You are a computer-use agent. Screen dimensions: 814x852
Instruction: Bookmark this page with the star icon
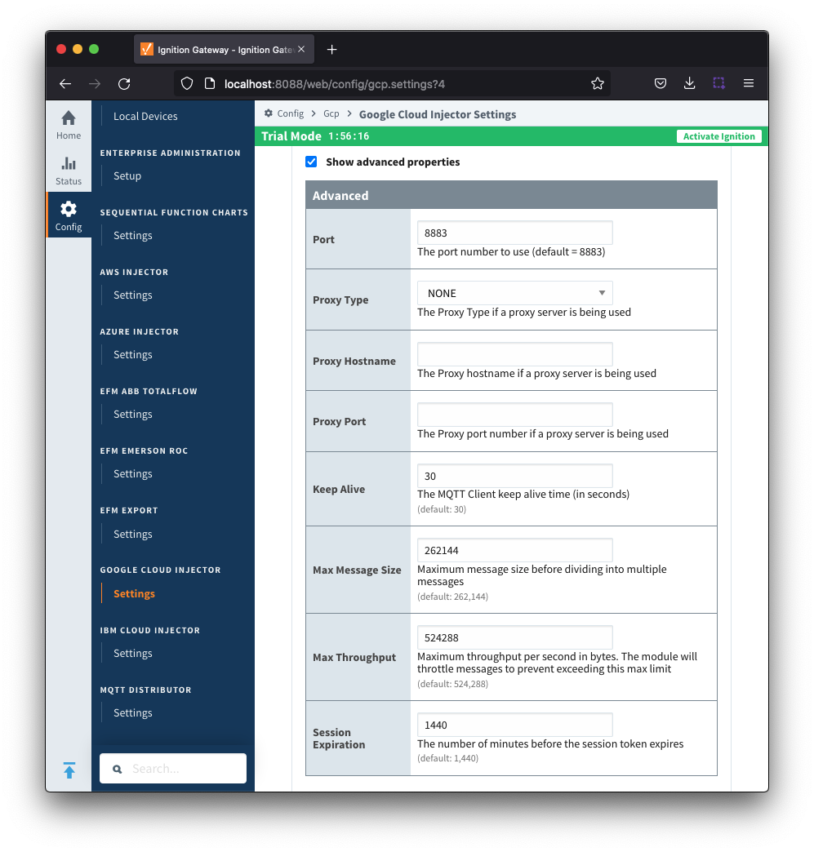coord(597,83)
